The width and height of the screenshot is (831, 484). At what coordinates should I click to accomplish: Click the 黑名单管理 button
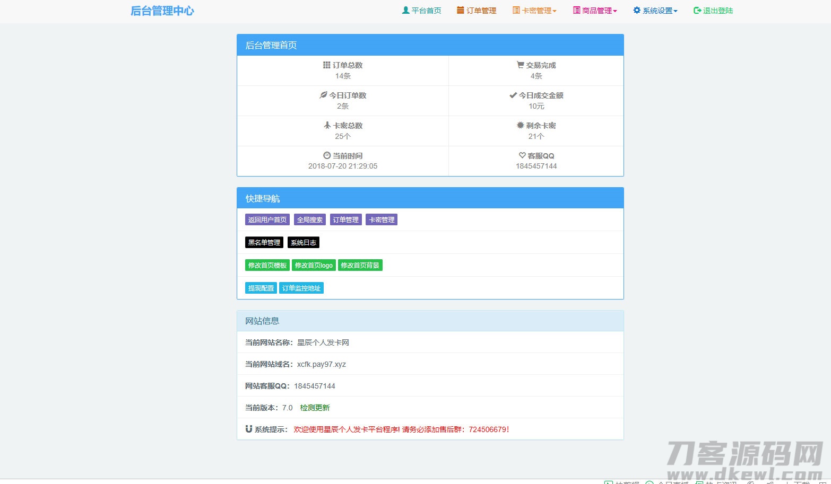tap(264, 242)
